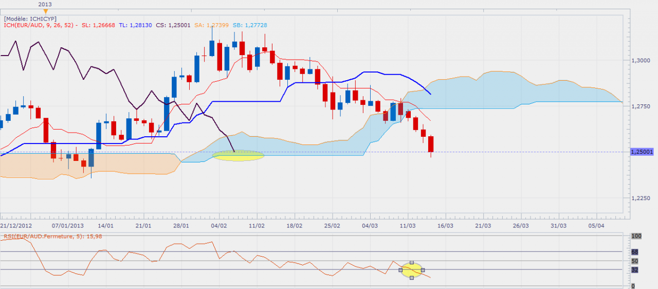Image resolution: width=658 pixels, height=289 pixels.
Task: Click the ICH(EUR/AUD, 9, 26, 52) indicator legend
Action: click(x=39, y=25)
